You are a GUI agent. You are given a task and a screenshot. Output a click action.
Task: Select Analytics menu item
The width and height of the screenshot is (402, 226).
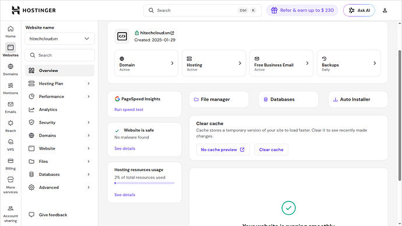[60, 110]
